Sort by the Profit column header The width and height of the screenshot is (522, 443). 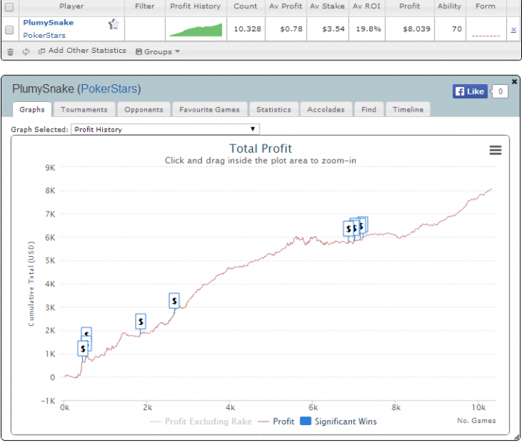[x=409, y=6]
